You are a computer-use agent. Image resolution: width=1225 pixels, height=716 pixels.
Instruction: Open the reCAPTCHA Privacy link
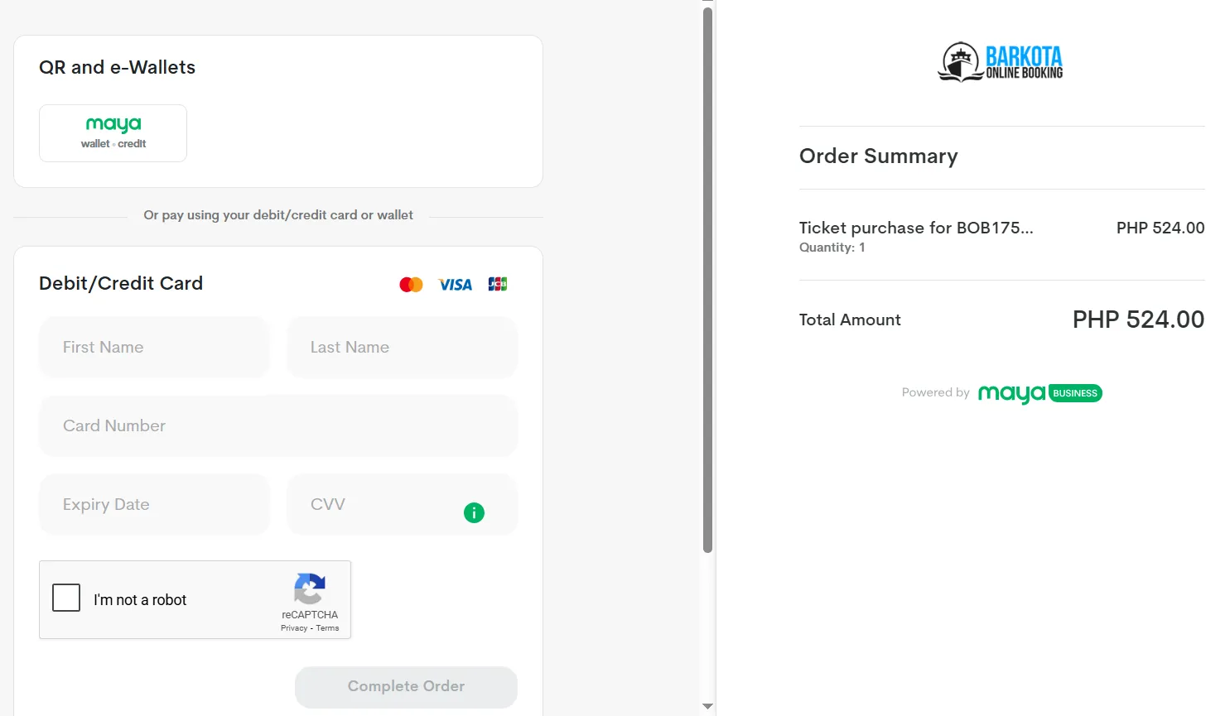coord(294,628)
